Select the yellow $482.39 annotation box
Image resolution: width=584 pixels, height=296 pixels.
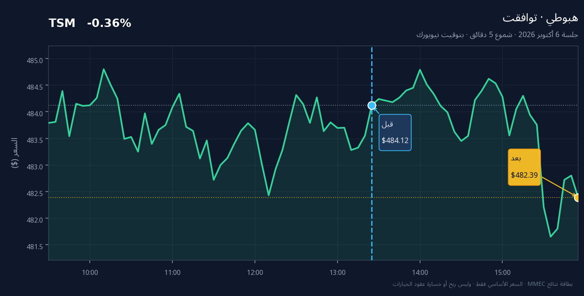pos(524,167)
